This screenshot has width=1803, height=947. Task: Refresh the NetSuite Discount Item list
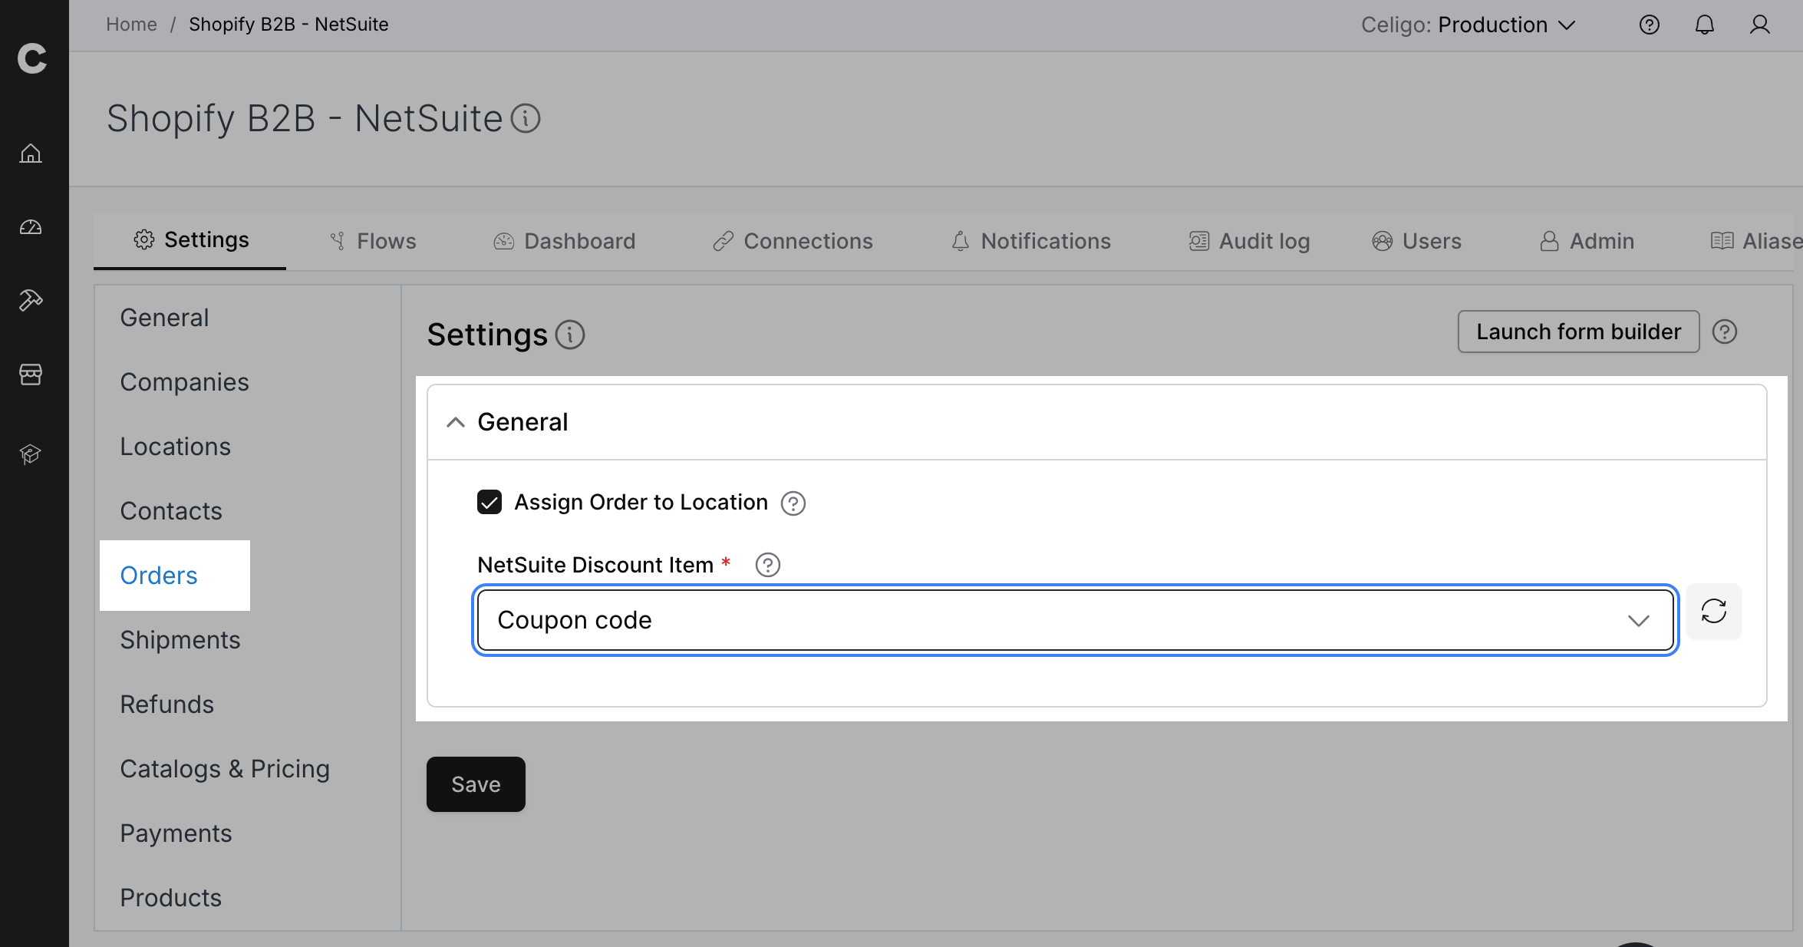(1714, 611)
